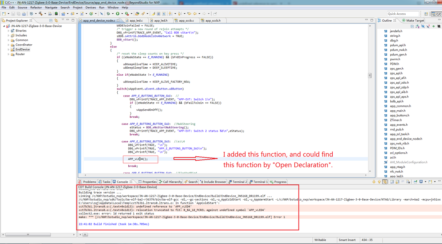The width and height of the screenshot is (442, 244).
Task: Open Display Selected Console dropdown arrow
Action: [425, 182]
